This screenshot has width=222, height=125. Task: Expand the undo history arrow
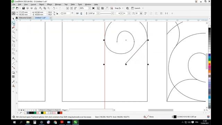(57, 8)
